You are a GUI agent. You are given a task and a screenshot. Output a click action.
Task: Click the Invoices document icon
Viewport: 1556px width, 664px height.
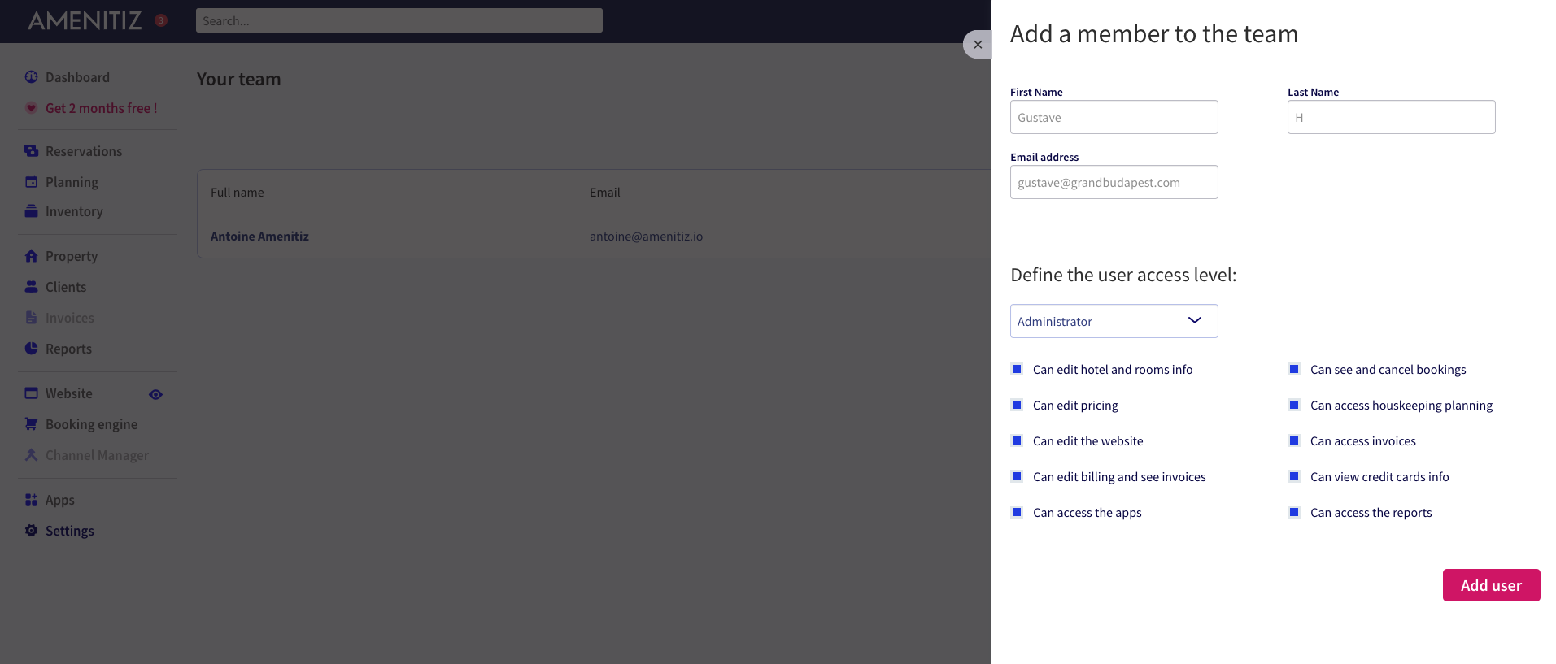(x=31, y=318)
